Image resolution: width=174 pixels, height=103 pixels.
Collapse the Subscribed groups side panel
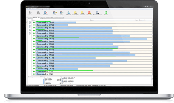pos(27,17)
